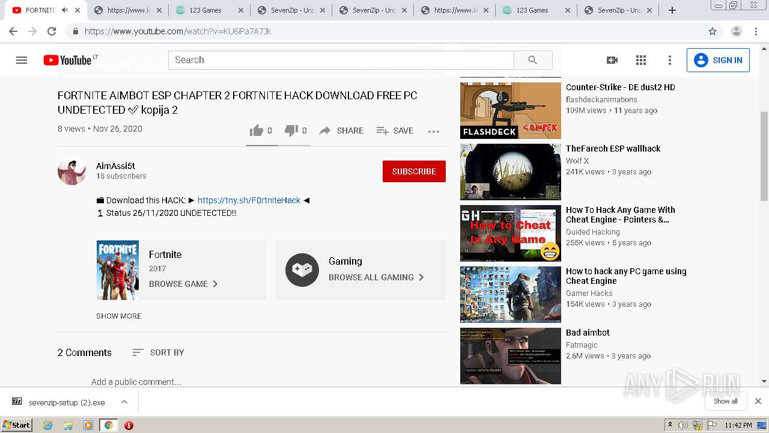Open the AimAssi5t channel name link
Image resolution: width=769 pixels, height=433 pixels.
pyautogui.click(x=115, y=166)
